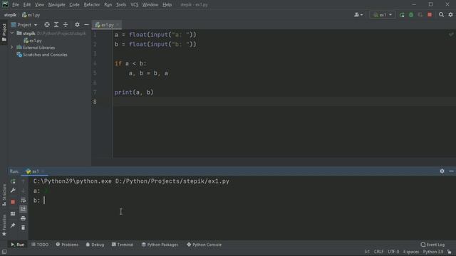The image size is (456, 256).
Task: Print the console output
Action: click(23, 218)
